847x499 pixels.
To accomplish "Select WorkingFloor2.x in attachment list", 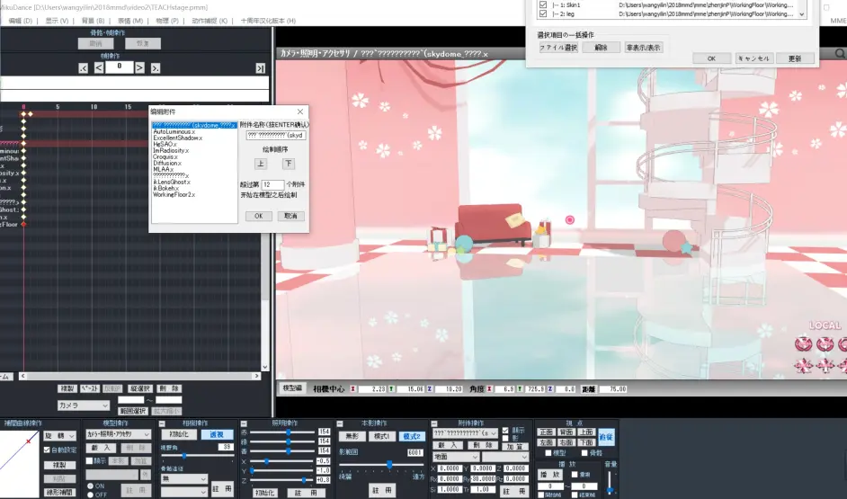I will pyautogui.click(x=174, y=194).
